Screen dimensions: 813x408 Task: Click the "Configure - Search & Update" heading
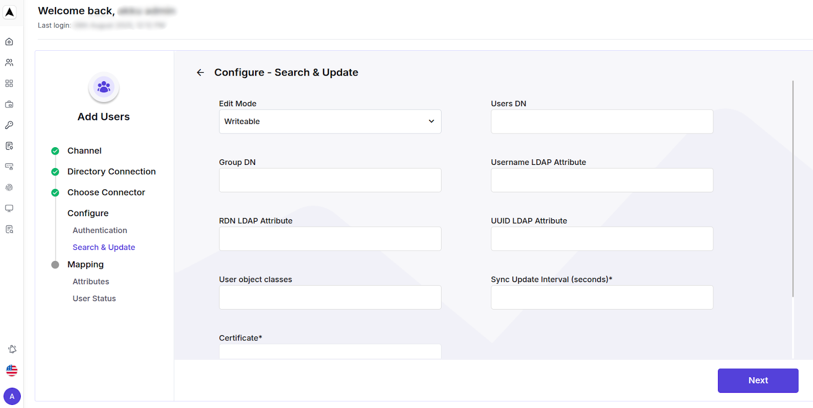(x=286, y=73)
